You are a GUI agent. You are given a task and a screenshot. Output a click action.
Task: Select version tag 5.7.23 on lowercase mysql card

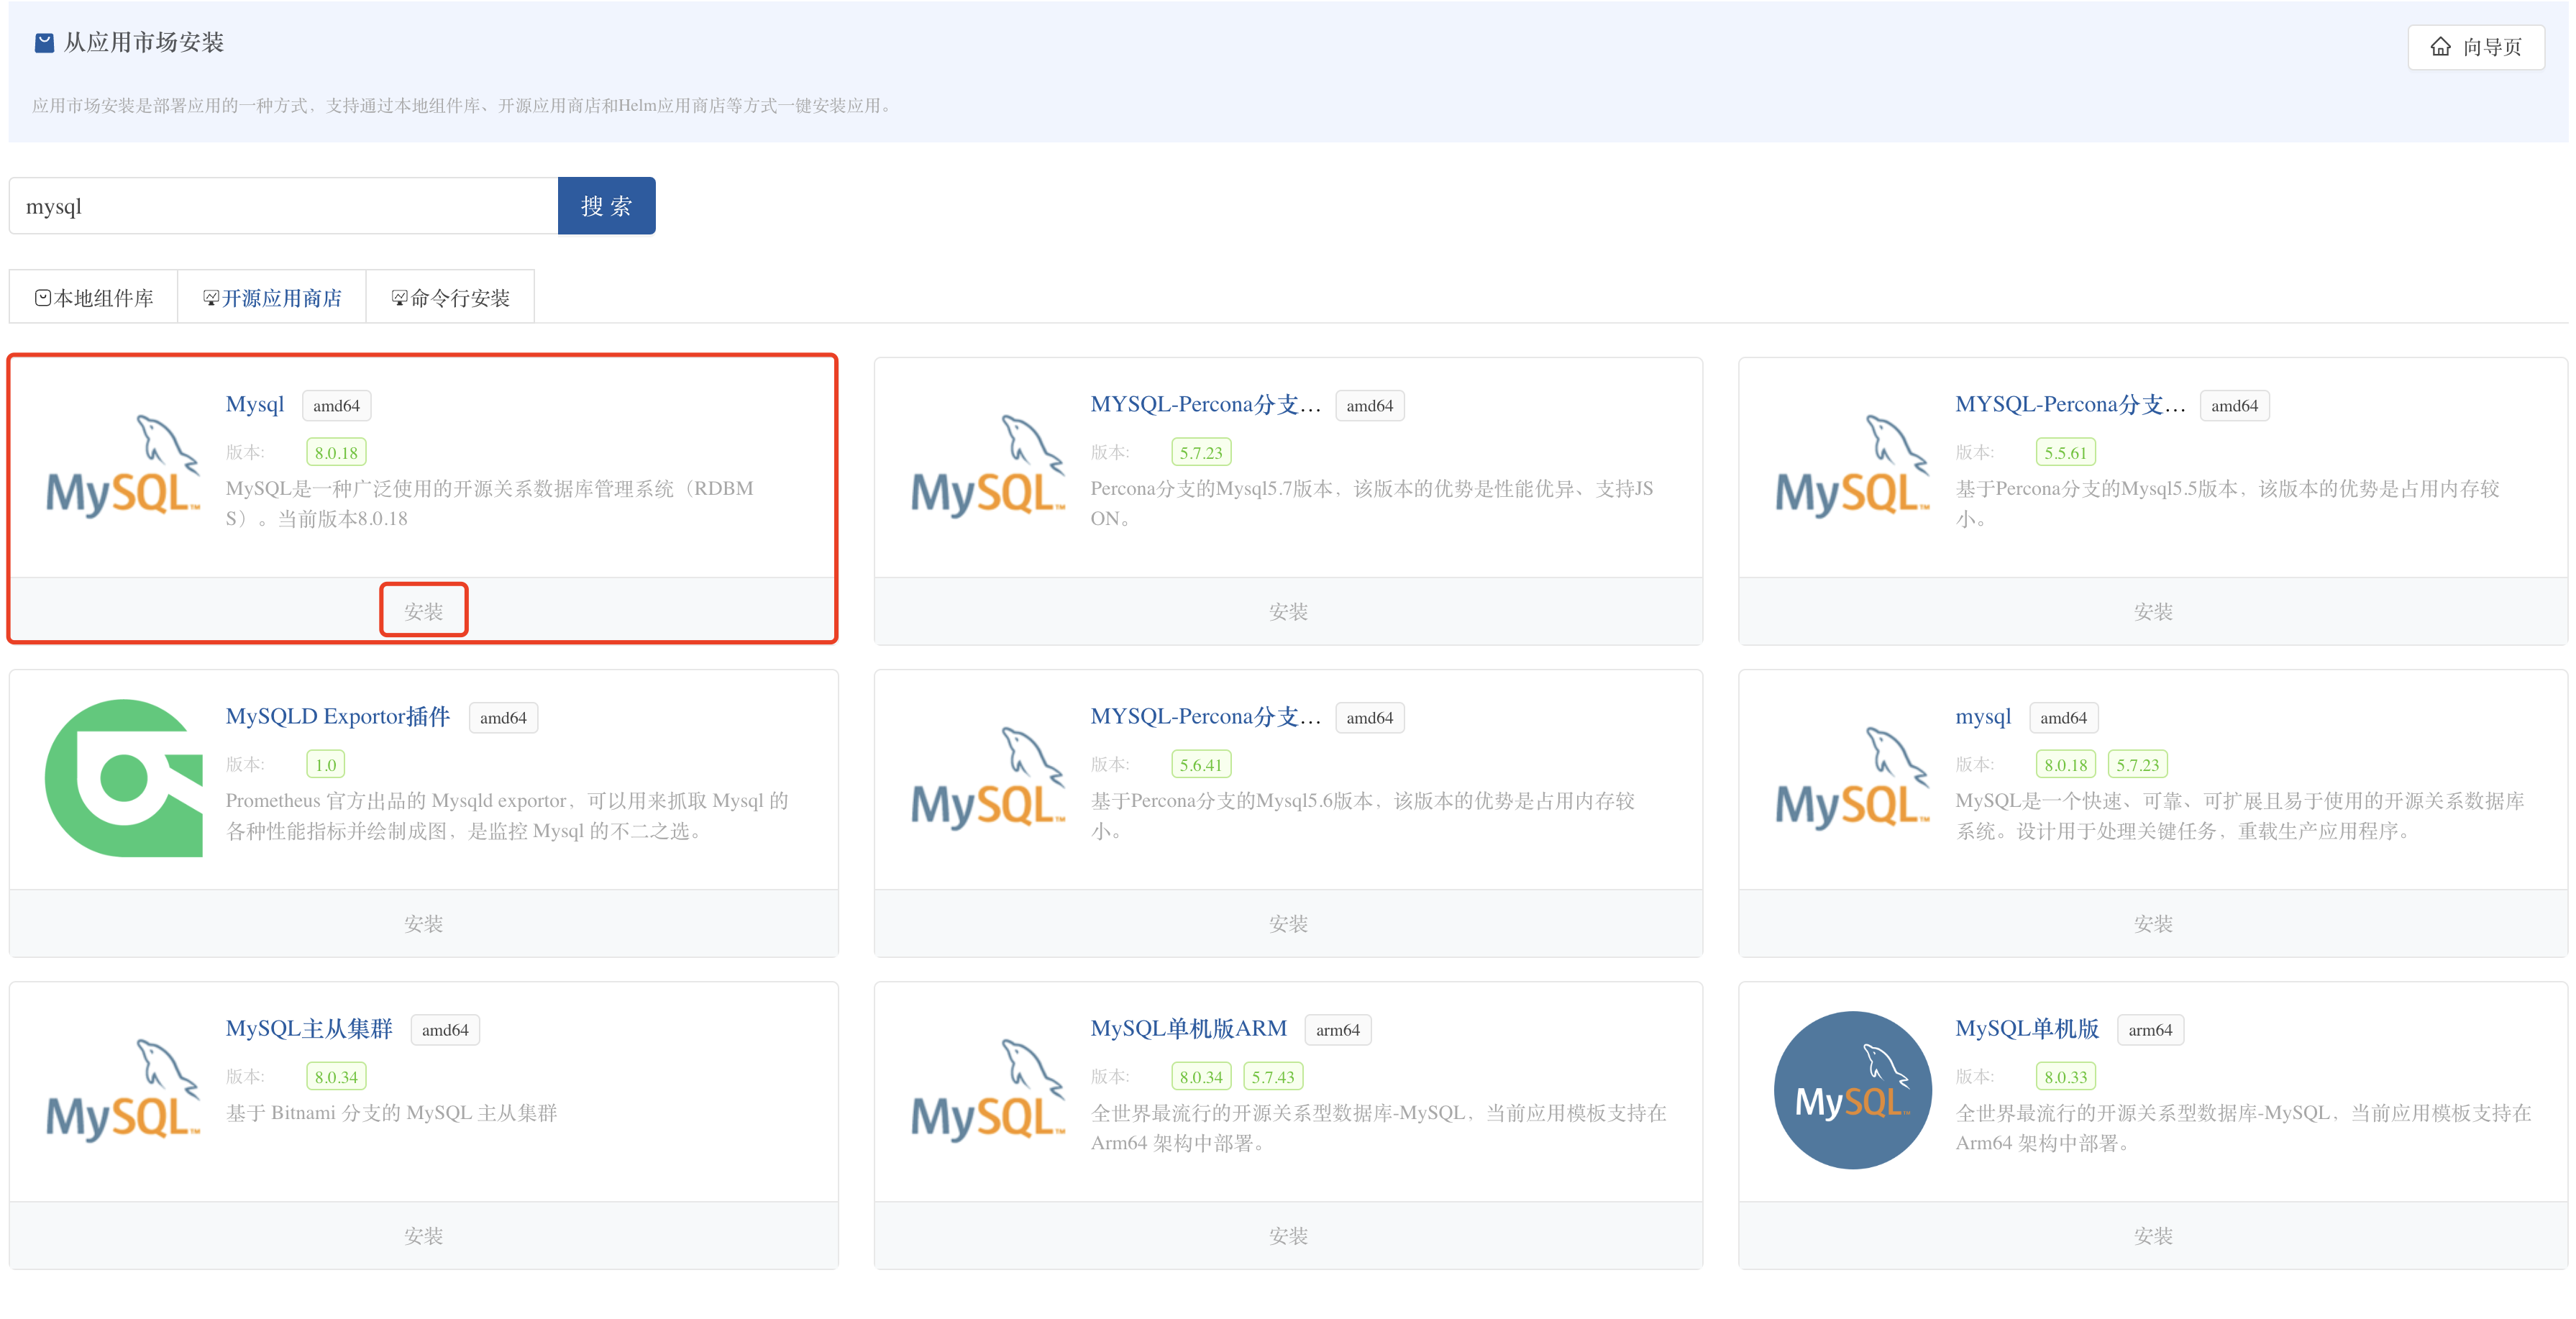coord(2137,765)
